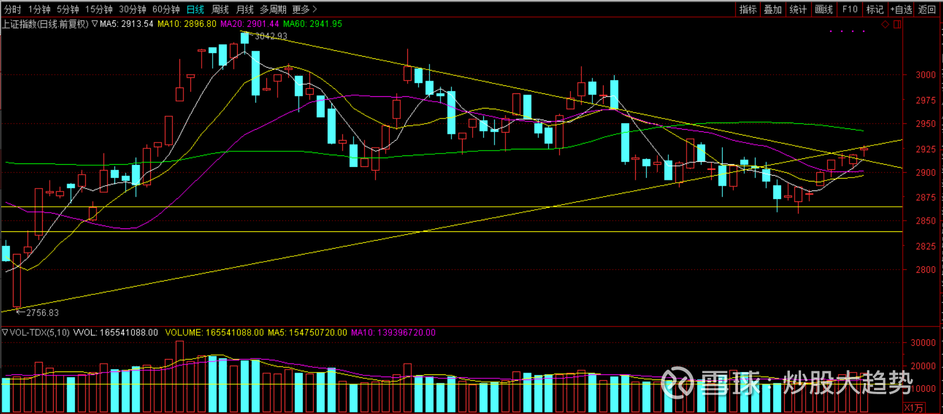Switch to the 周线 weekly chart
The width and height of the screenshot is (943, 414).
click(220, 9)
